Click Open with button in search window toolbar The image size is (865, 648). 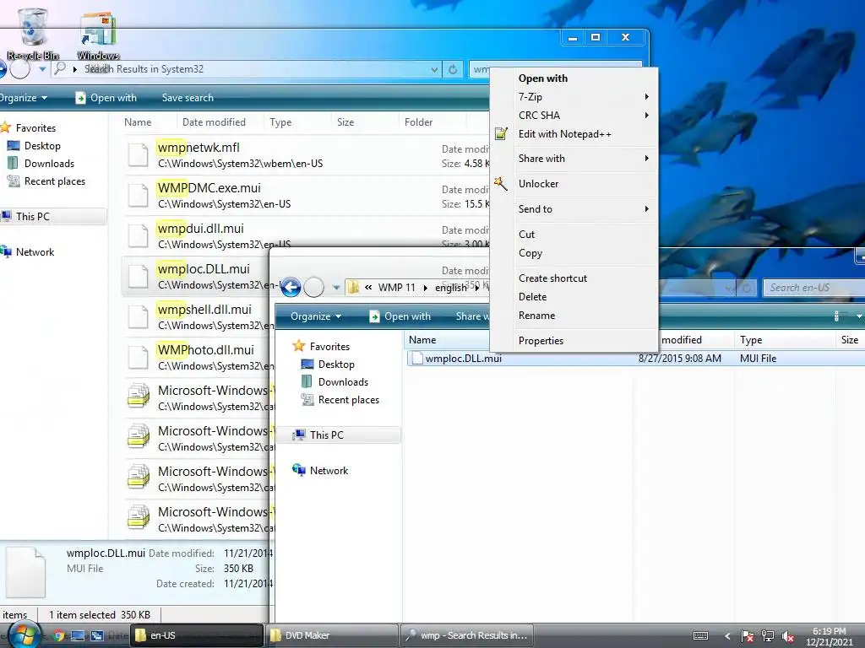(x=106, y=98)
